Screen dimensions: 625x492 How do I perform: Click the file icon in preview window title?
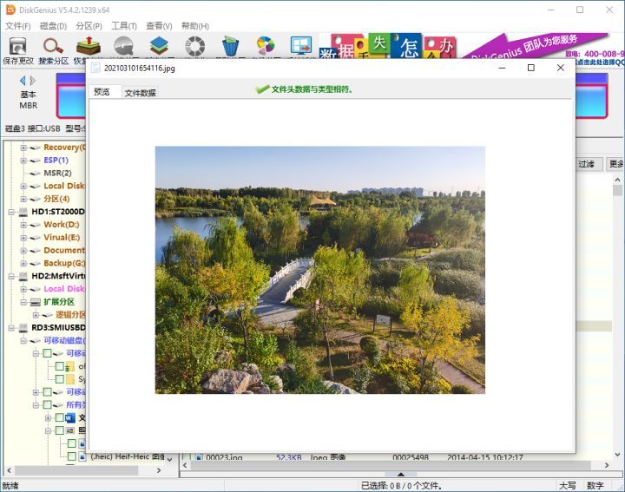click(x=95, y=68)
